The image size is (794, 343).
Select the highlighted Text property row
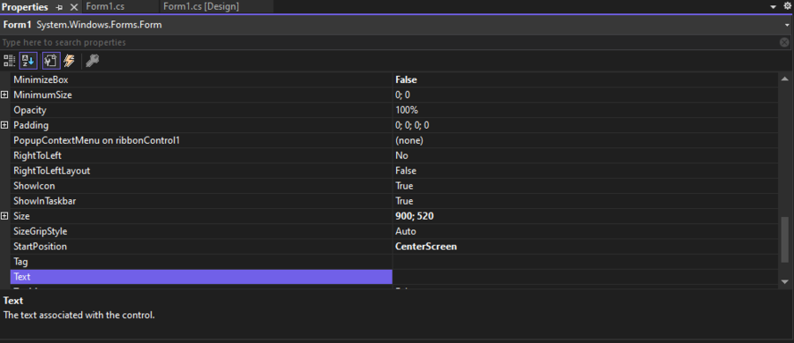point(201,277)
